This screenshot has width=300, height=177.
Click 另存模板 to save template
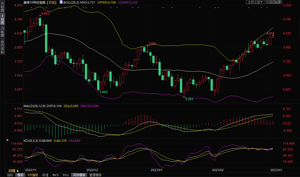[x=79, y=175]
